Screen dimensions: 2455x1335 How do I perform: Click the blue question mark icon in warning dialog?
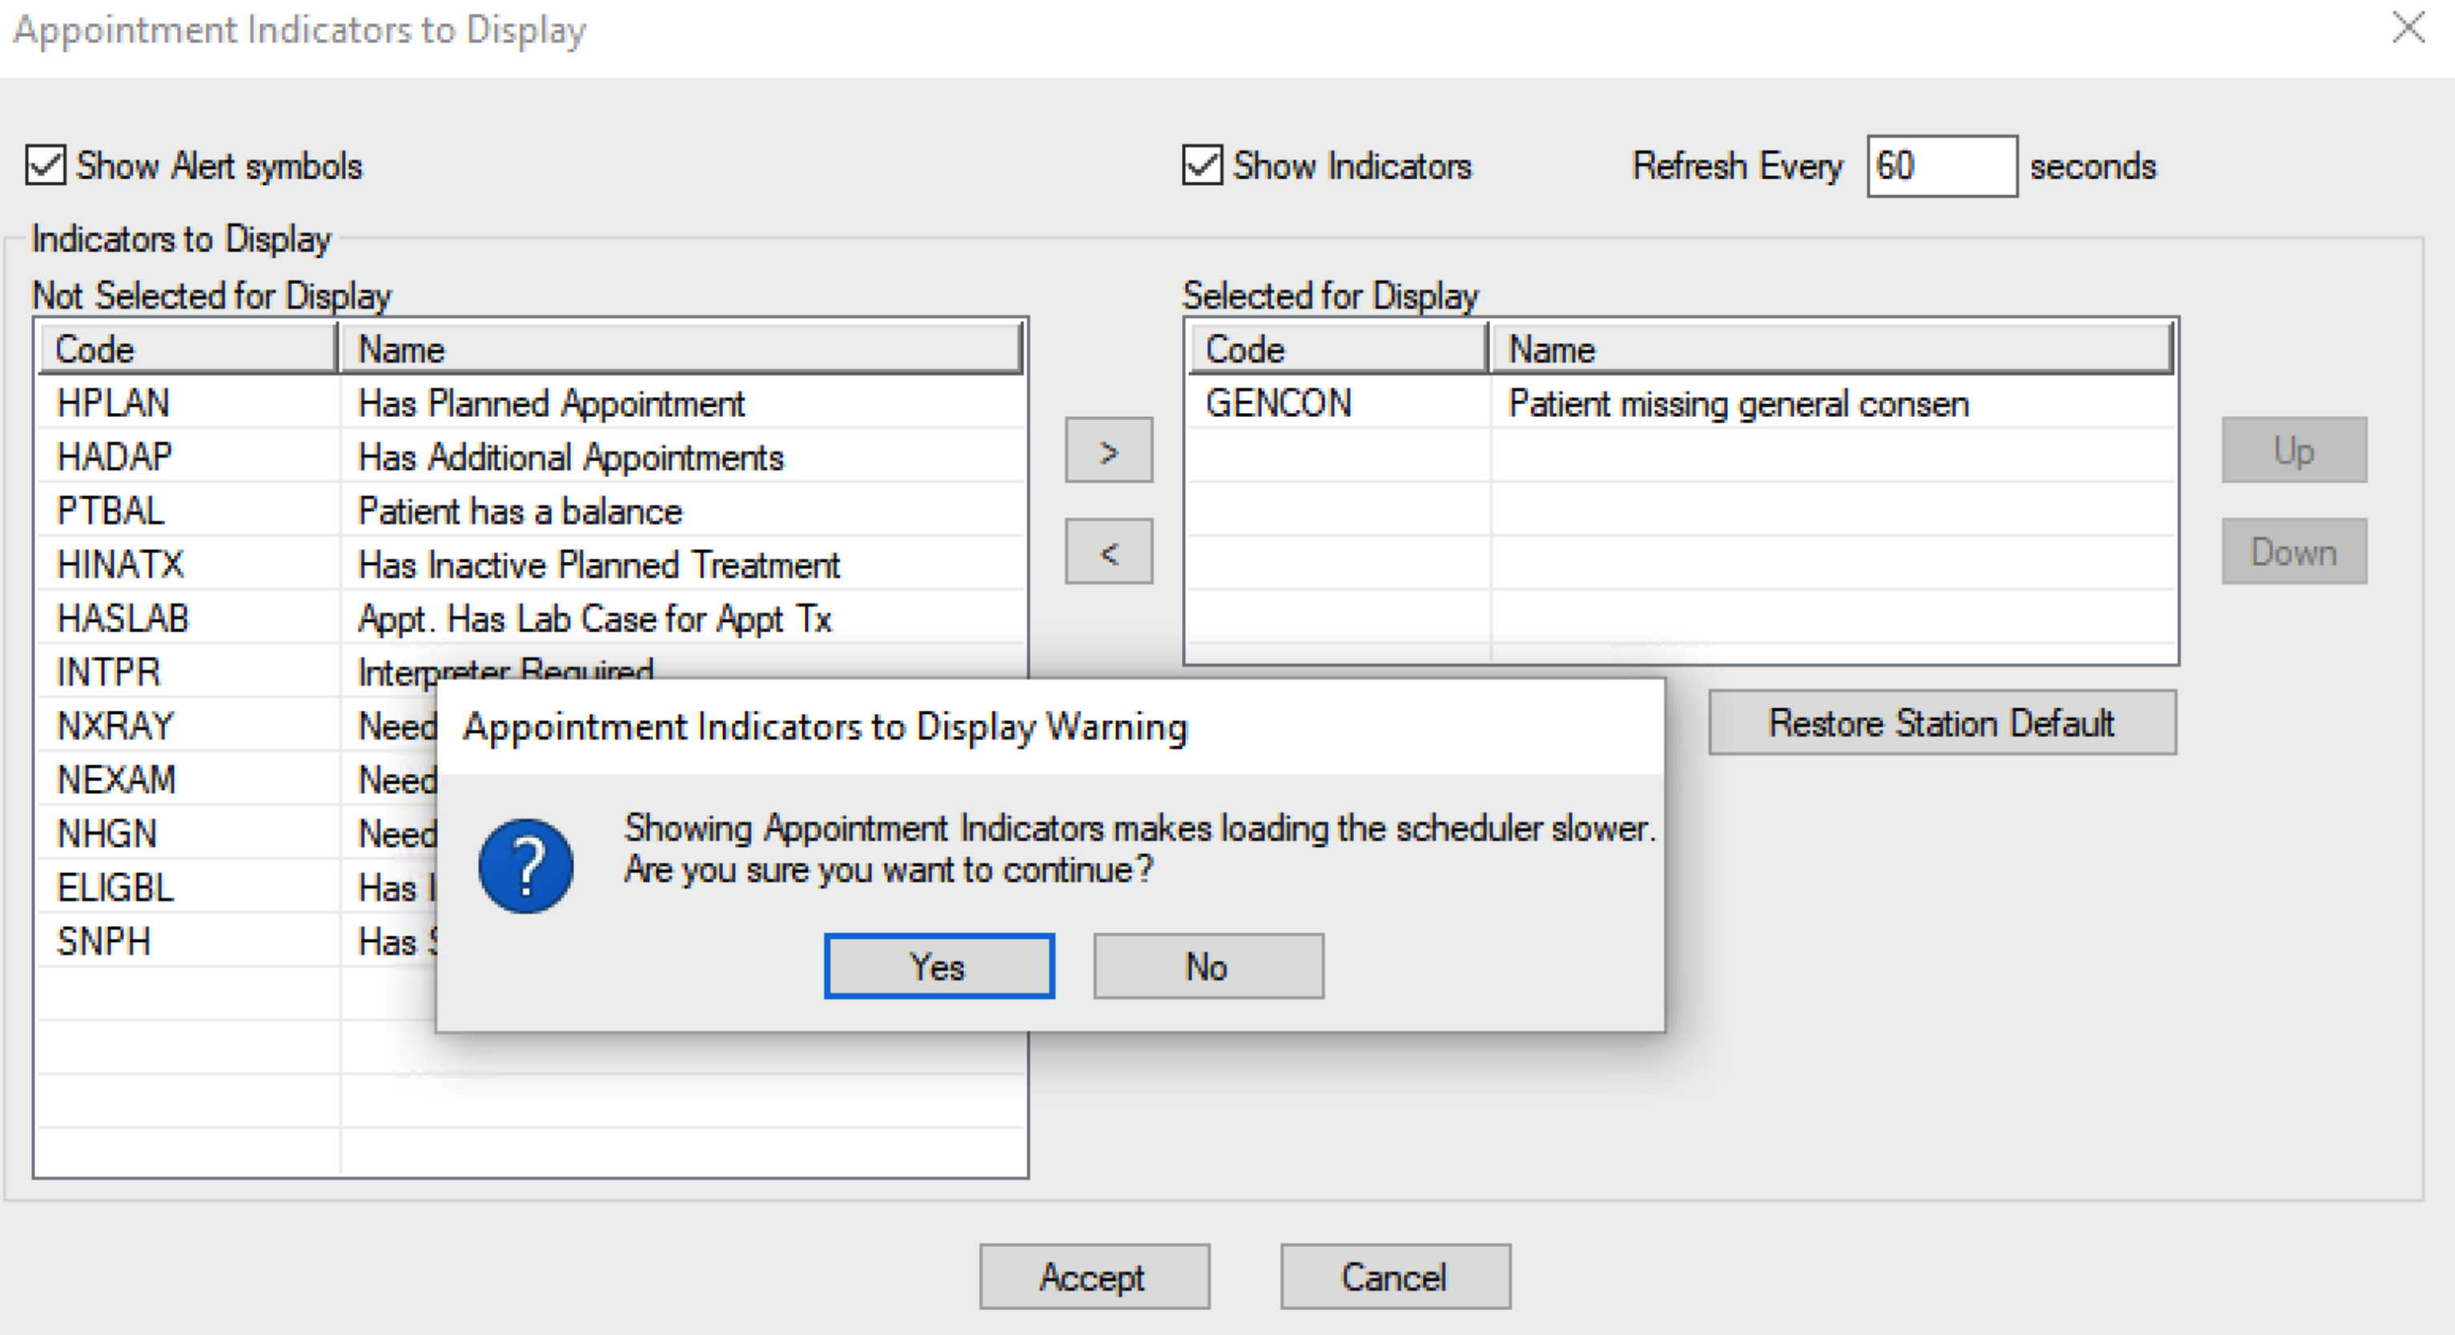click(x=525, y=865)
